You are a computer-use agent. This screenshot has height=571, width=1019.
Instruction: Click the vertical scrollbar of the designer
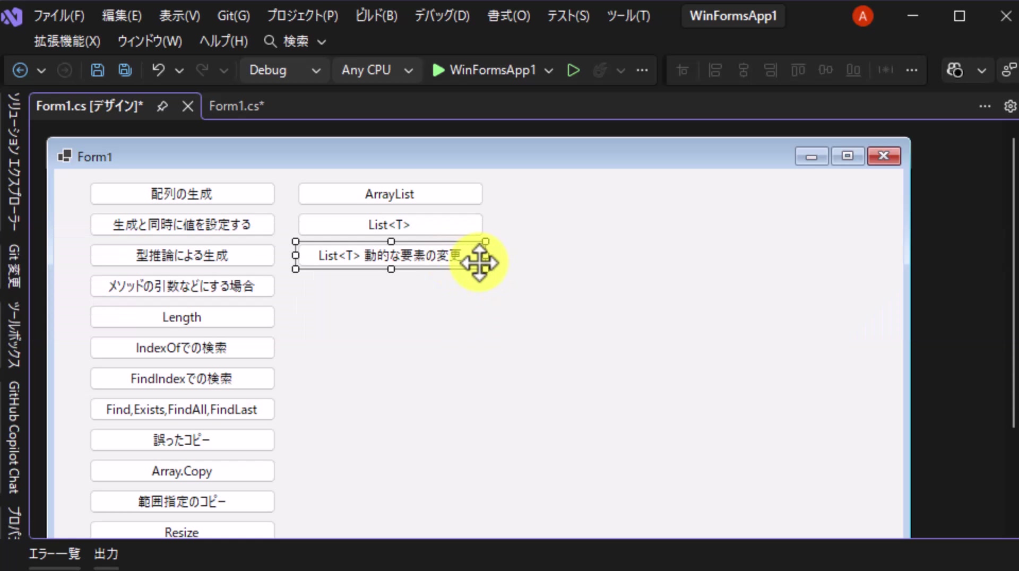(1014, 282)
